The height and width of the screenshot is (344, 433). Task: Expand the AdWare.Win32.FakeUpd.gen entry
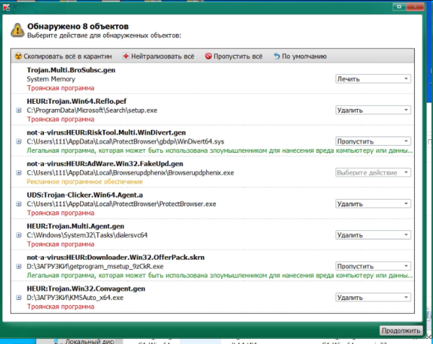click(19, 172)
